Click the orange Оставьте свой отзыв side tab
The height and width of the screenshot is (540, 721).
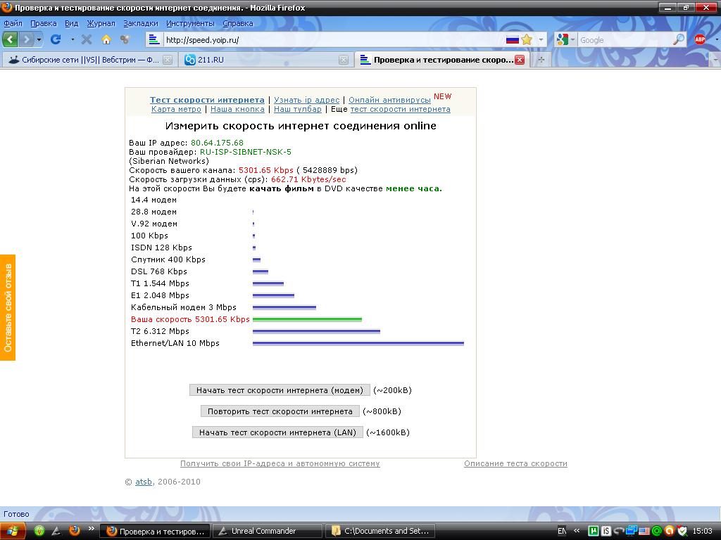8,307
